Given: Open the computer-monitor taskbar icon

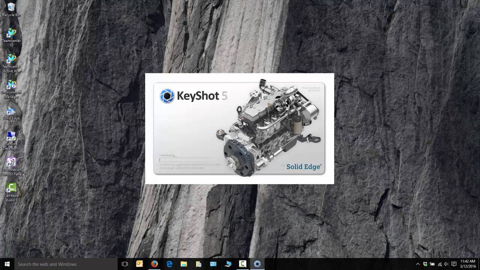Looking at the screenshot, I should [x=228, y=264].
